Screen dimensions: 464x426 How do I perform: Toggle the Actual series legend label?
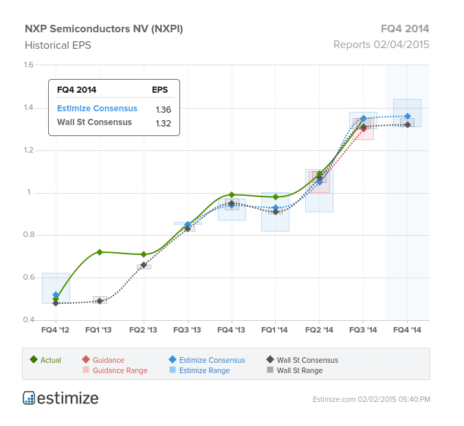point(51,360)
